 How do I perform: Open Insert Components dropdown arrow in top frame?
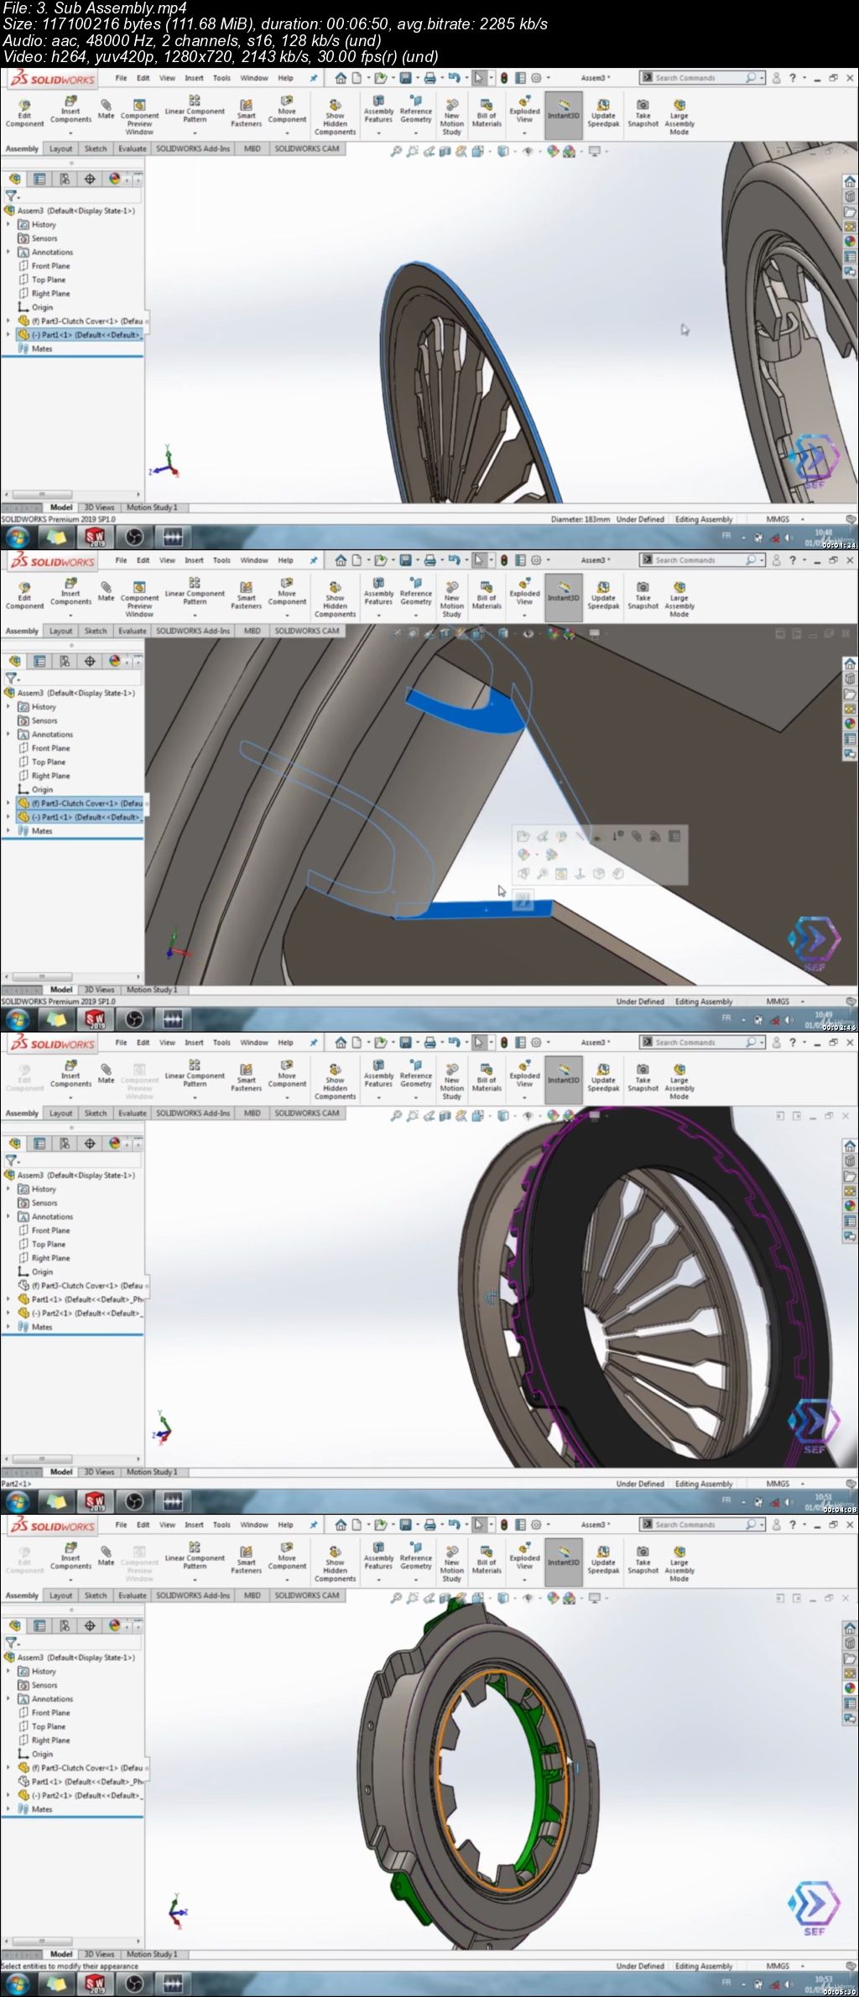pos(70,133)
